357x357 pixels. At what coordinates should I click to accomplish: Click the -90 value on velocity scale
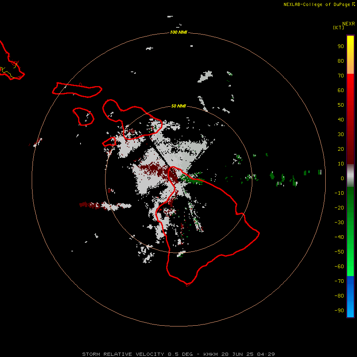click(x=339, y=311)
